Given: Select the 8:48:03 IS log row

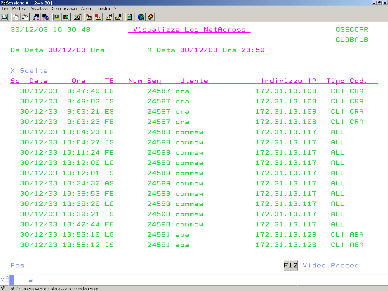Looking at the screenshot, I should 192,101.
